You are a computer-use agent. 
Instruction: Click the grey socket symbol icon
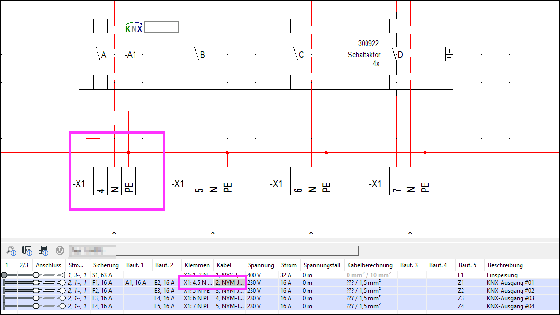59,250
